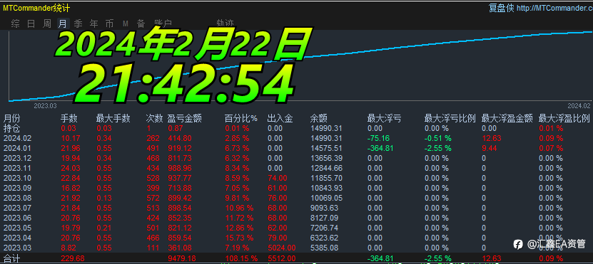Screen dimensions: 593x264
Task: Select the 2023.04 month row label
Action: coord(16,238)
